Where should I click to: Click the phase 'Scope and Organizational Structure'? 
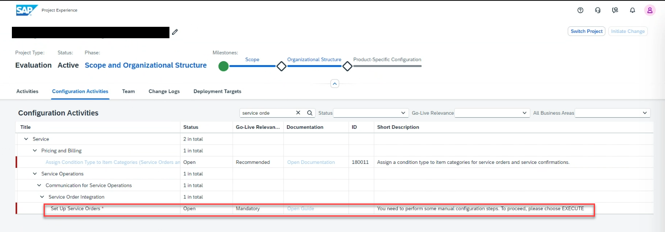146,65
